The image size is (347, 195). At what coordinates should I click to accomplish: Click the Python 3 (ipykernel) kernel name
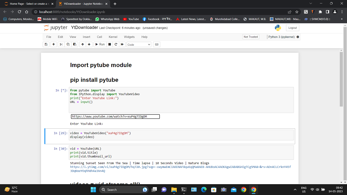(281, 37)
